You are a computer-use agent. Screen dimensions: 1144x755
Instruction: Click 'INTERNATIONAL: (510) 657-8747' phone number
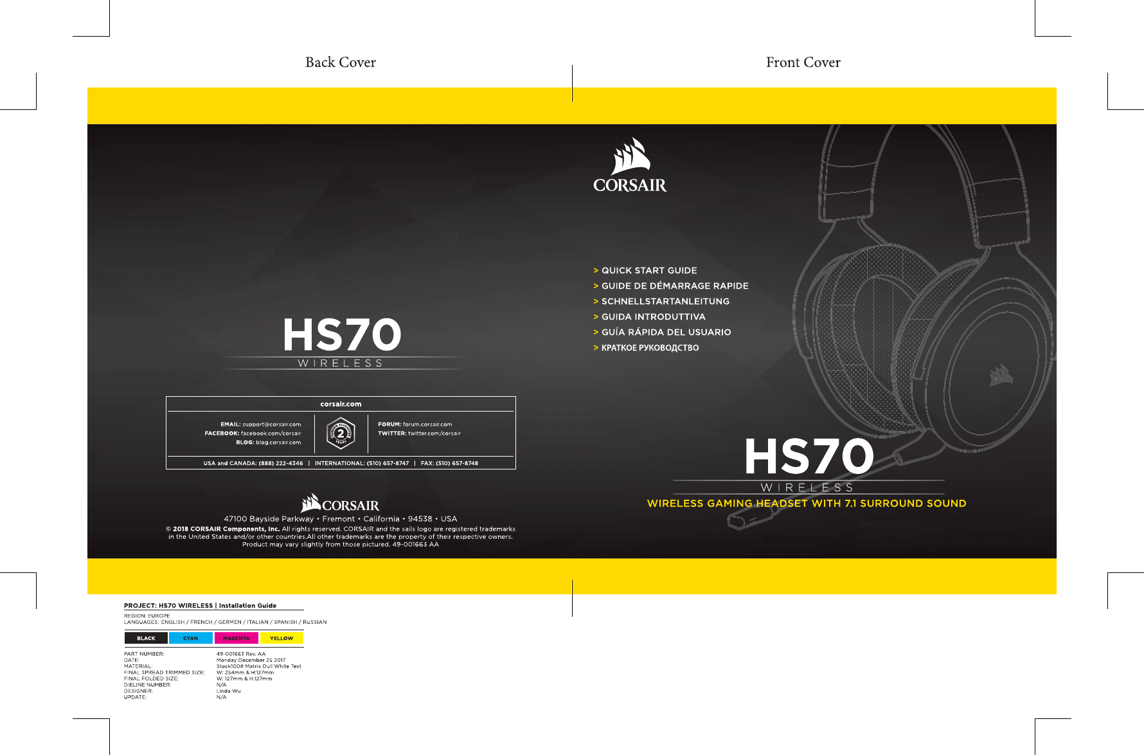(x=362, y=463)
